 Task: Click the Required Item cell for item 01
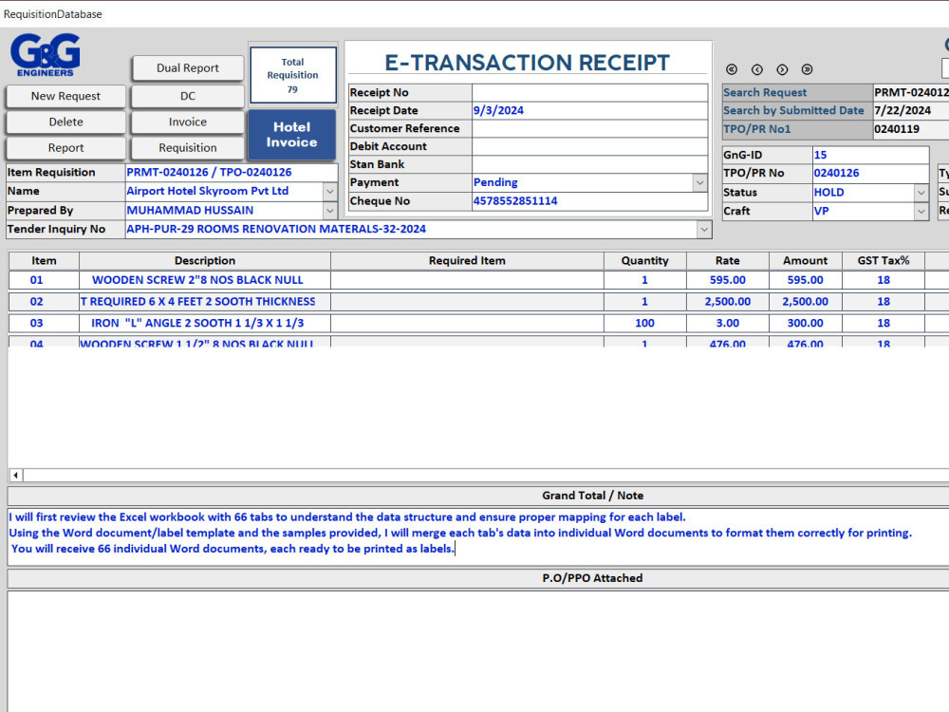(x=467, y=280)
